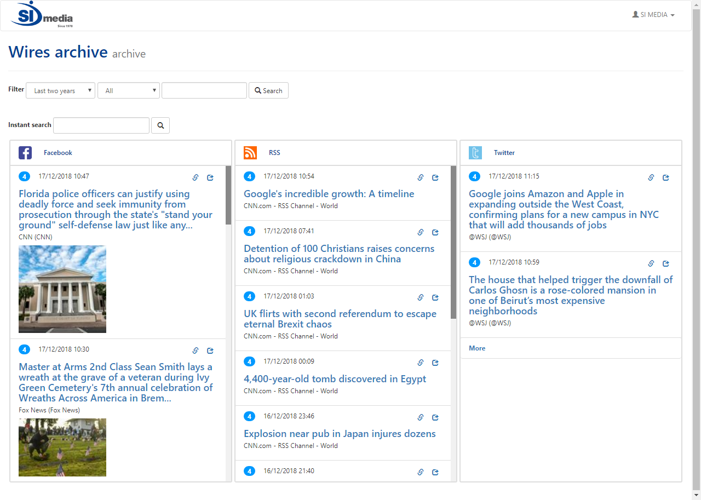This screenshot has width=701, height=500.
Task: Click the RSS column scrollbar
Action: pos(453,242)
